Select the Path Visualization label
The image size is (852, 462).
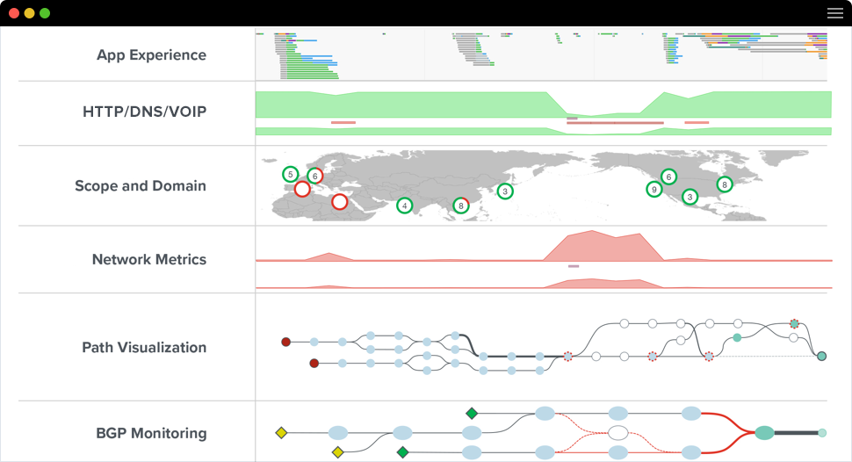click(x=144, y=347)
